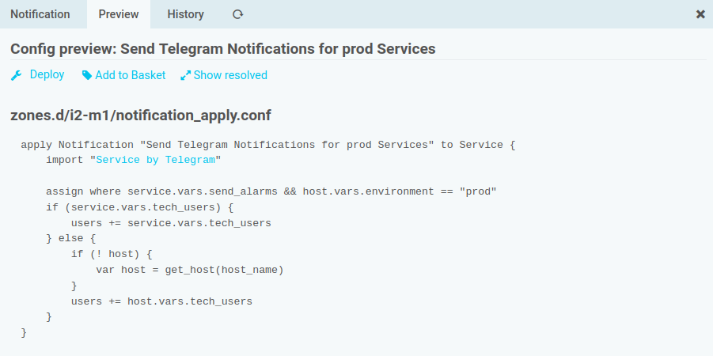
Task: Click the Show resolved expand-arrows icon
Action: 185,75
